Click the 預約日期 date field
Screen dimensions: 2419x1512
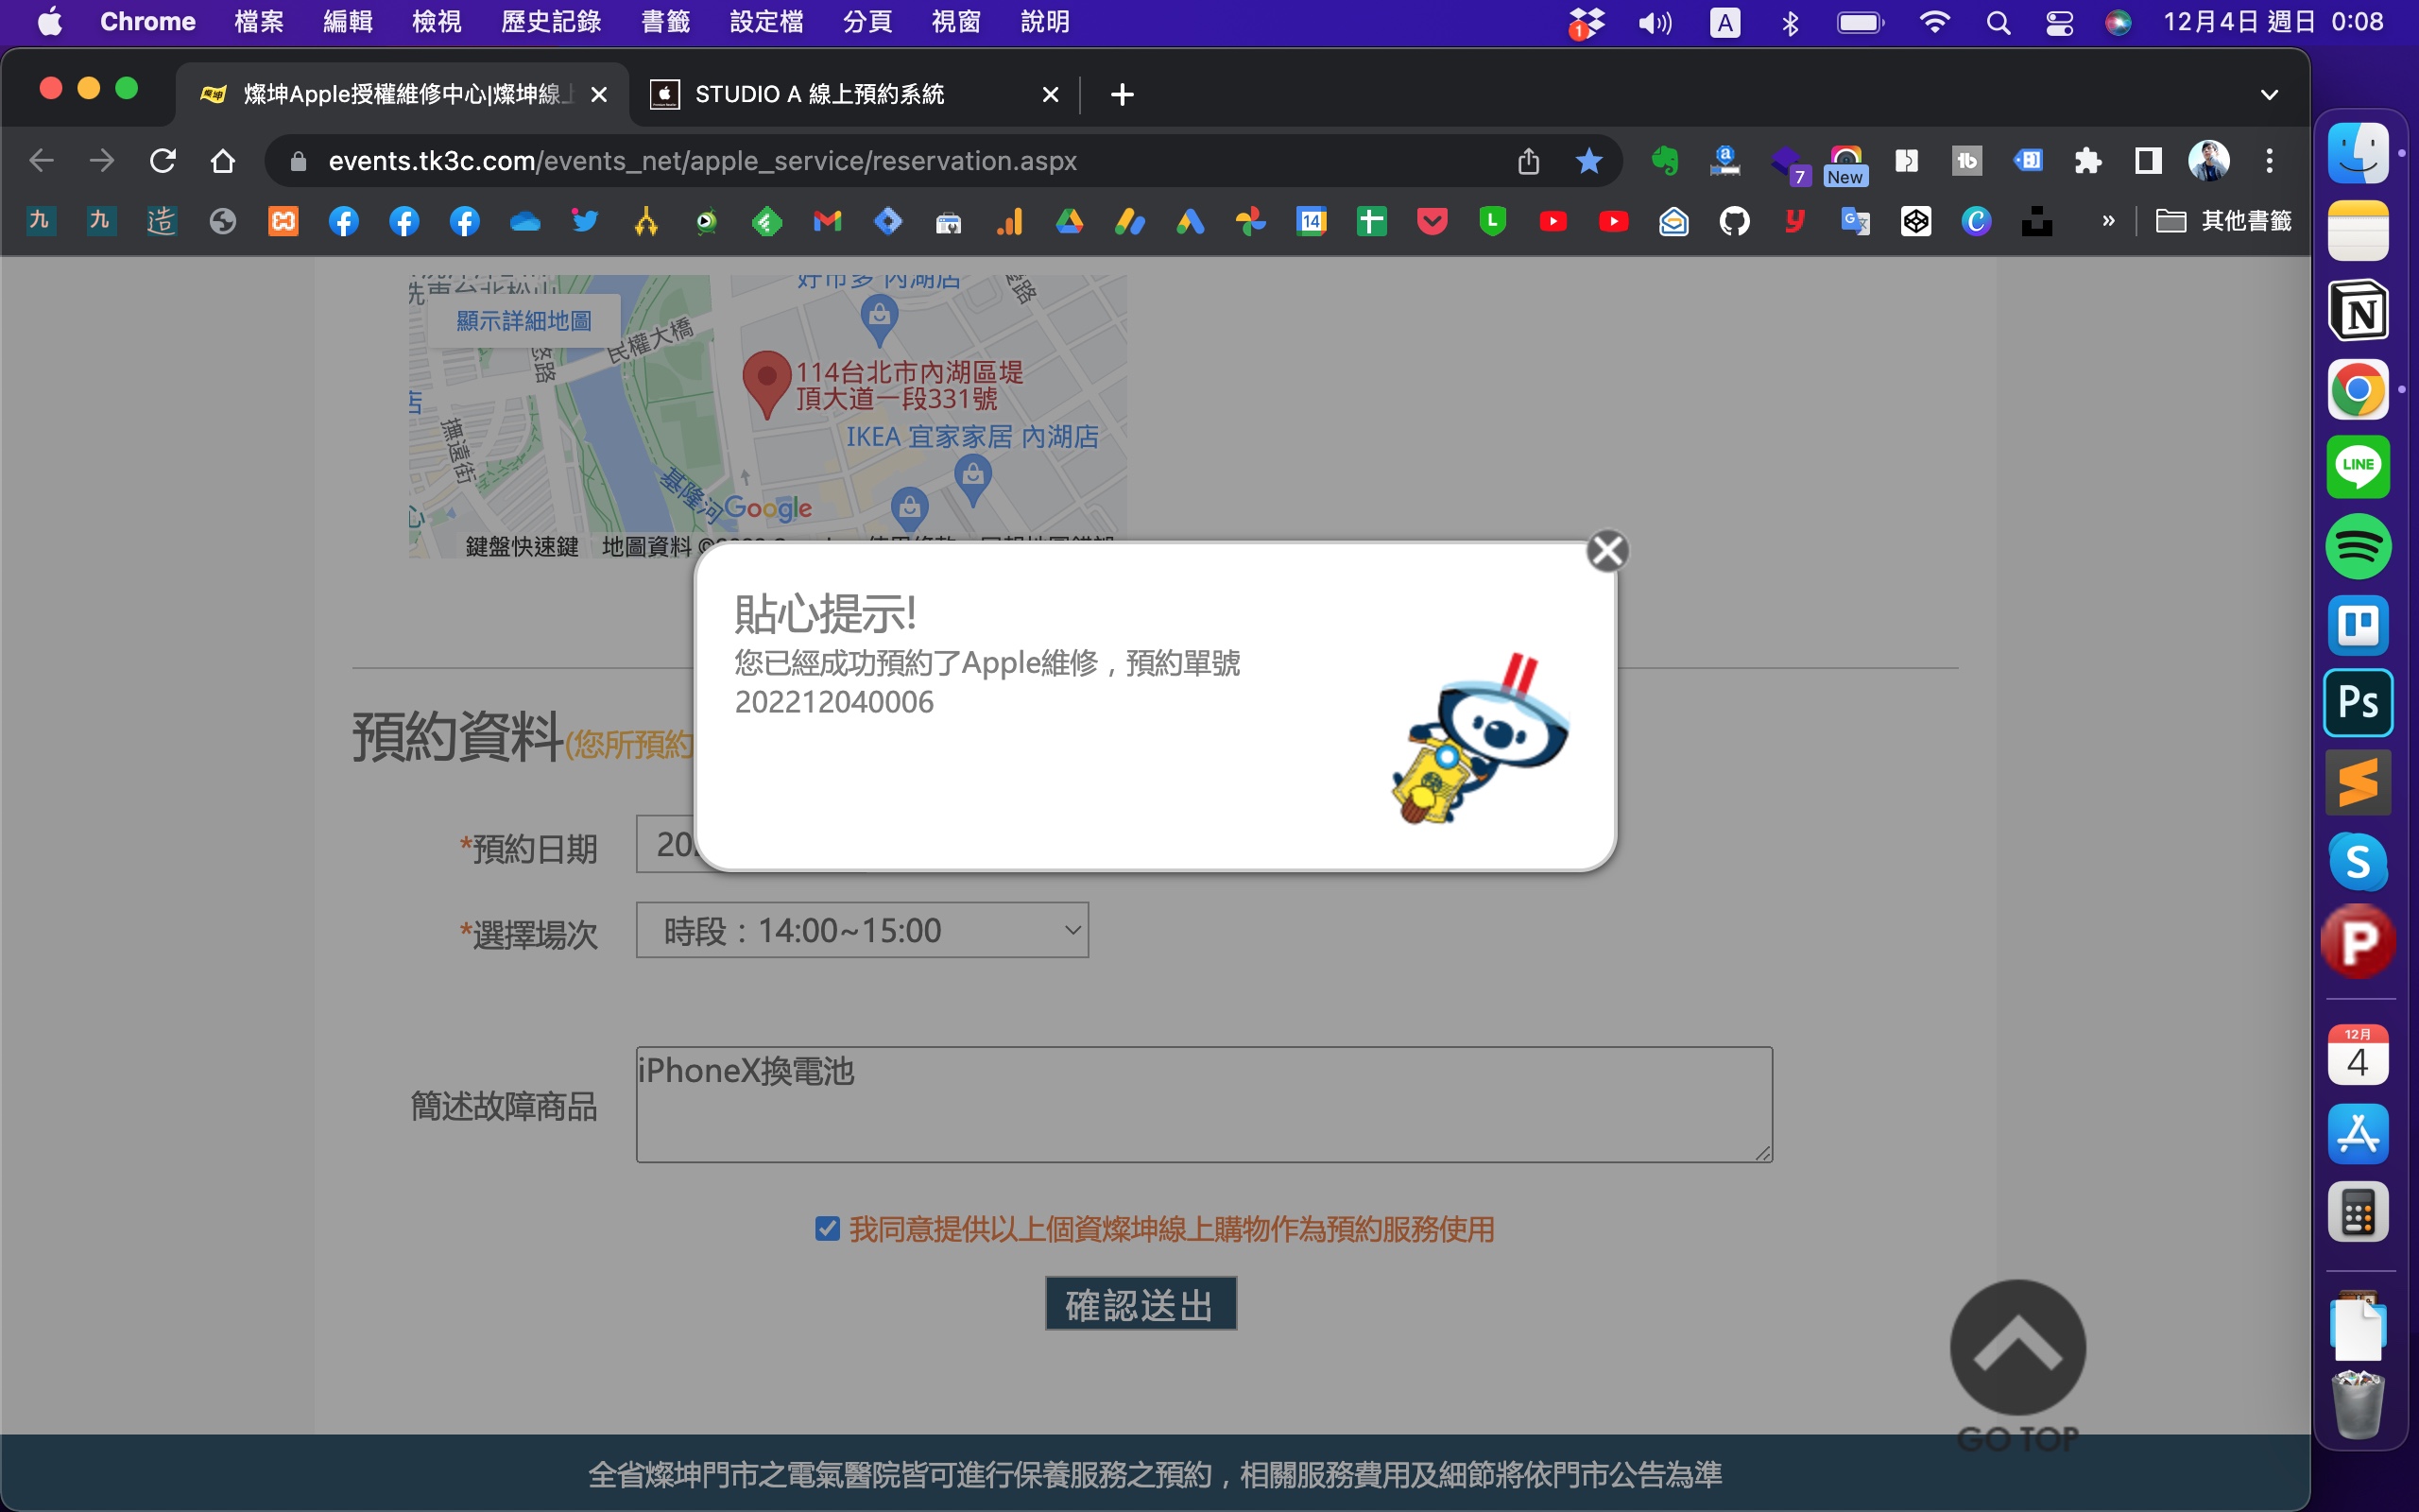[666, 844]
